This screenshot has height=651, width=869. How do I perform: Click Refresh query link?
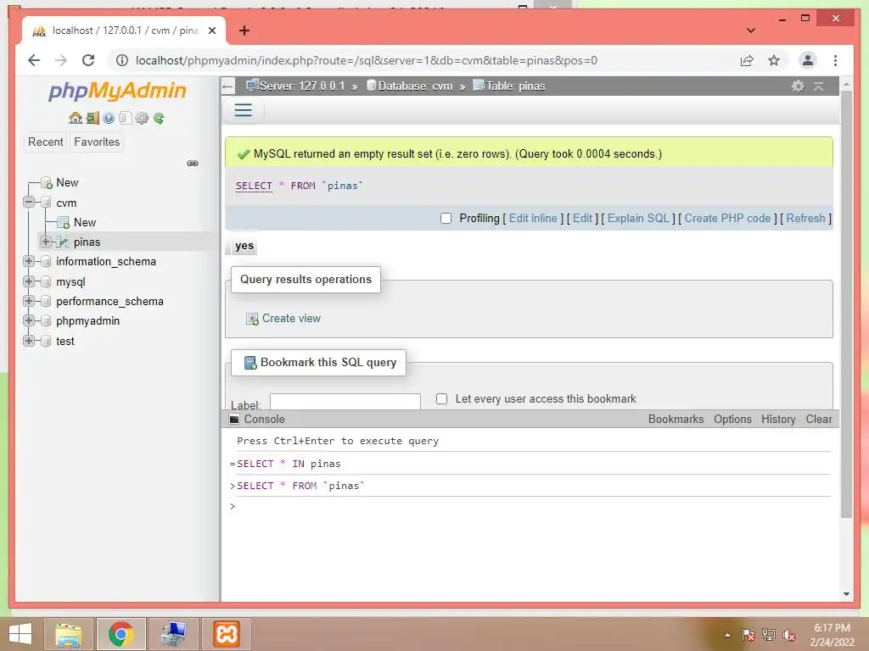(805, 218)
